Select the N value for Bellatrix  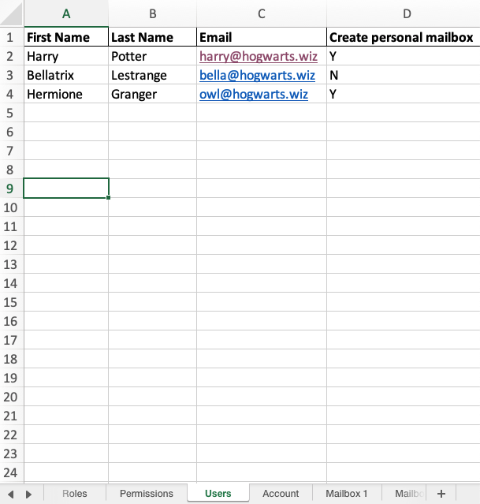tap(334, 76)
